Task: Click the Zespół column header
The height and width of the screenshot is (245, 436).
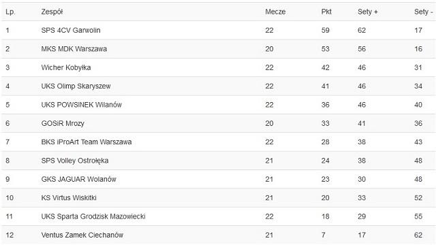Action: point(52,12)
